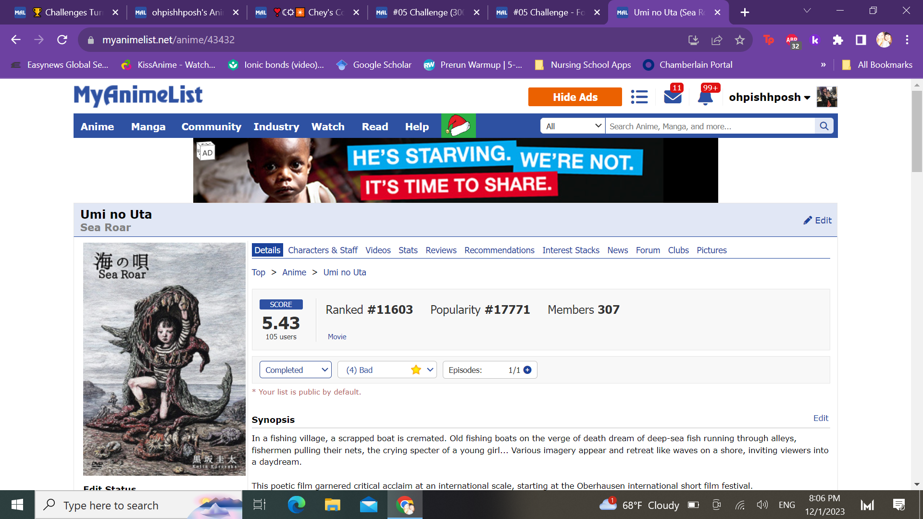Open the (4) Bad score dropdown

(387, 370)
